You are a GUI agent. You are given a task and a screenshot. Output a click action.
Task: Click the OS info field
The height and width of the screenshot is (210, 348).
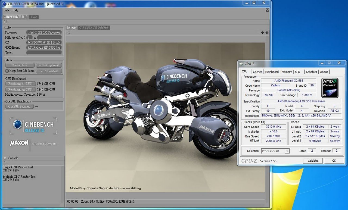pyautogui.click(x=44, y=43)
